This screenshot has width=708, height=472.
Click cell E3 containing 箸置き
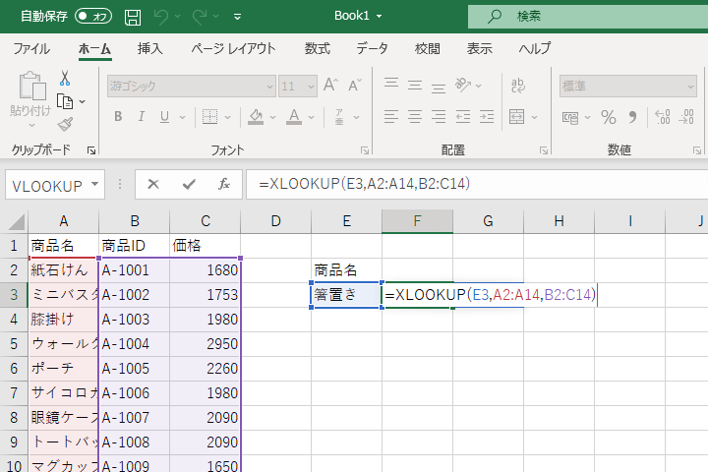(346, 295)
